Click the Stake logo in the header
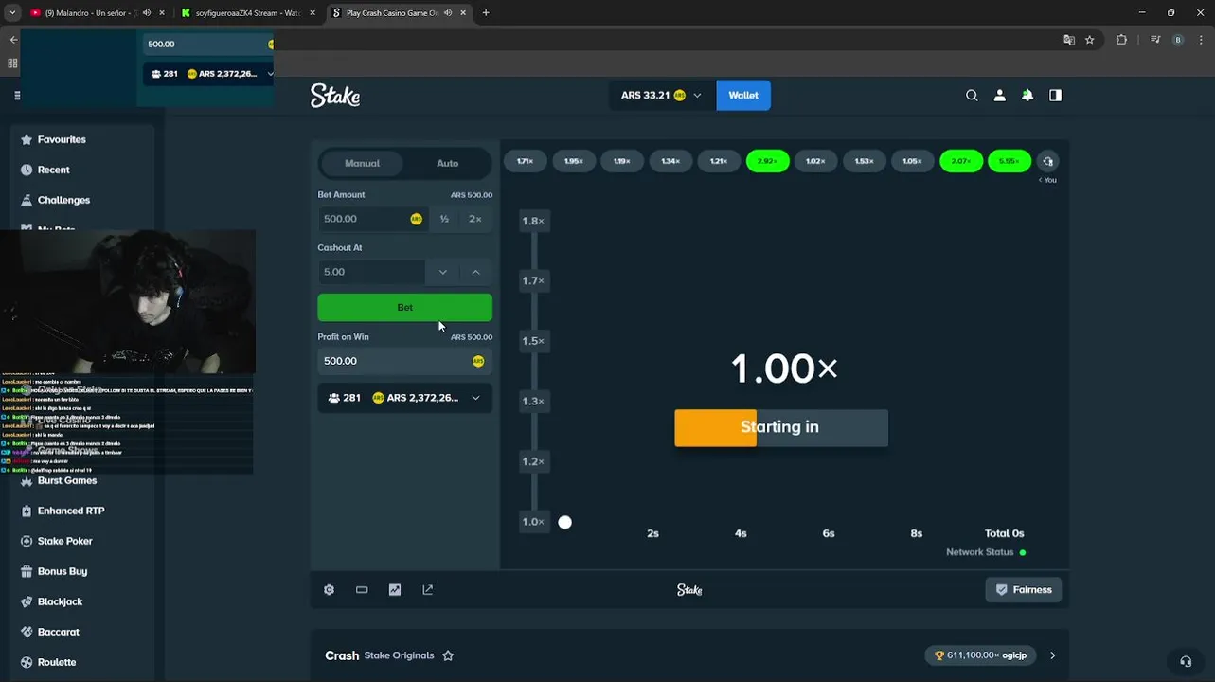1215x682 pixels. point(335,96)
